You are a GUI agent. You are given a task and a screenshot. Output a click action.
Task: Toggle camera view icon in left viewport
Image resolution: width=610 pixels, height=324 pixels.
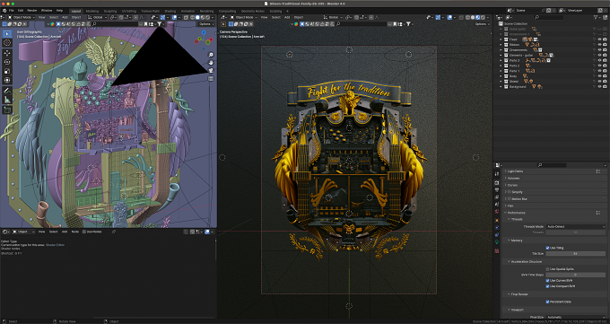click(211, 71)
